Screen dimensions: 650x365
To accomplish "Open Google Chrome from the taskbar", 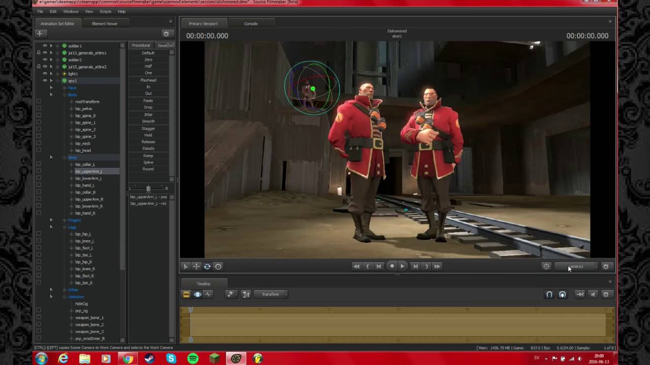I will point(127,358).
